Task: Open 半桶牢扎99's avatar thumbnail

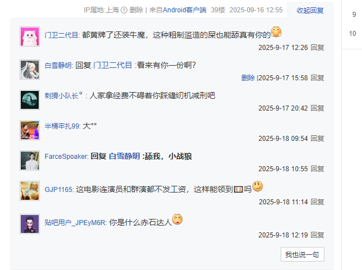Action: [x=30, y=130]
